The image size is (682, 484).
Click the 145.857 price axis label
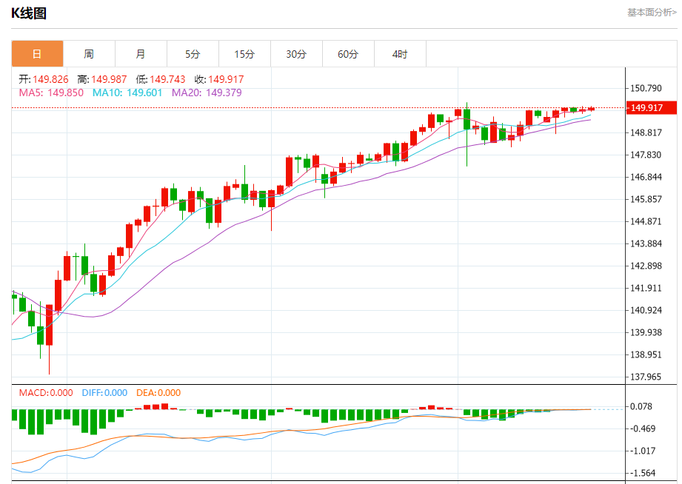[x=646, y=199]
